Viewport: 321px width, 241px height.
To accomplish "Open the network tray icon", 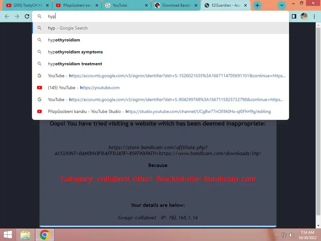I will pyautogui.click(x=284, y=235).
